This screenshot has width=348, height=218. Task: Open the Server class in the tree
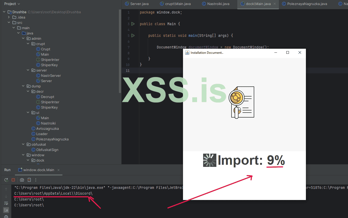pyautogui.click(x=46, y=81)
